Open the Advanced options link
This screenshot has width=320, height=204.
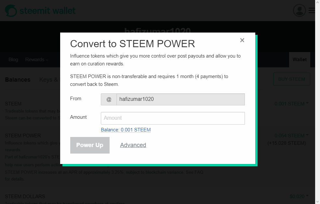133,145
